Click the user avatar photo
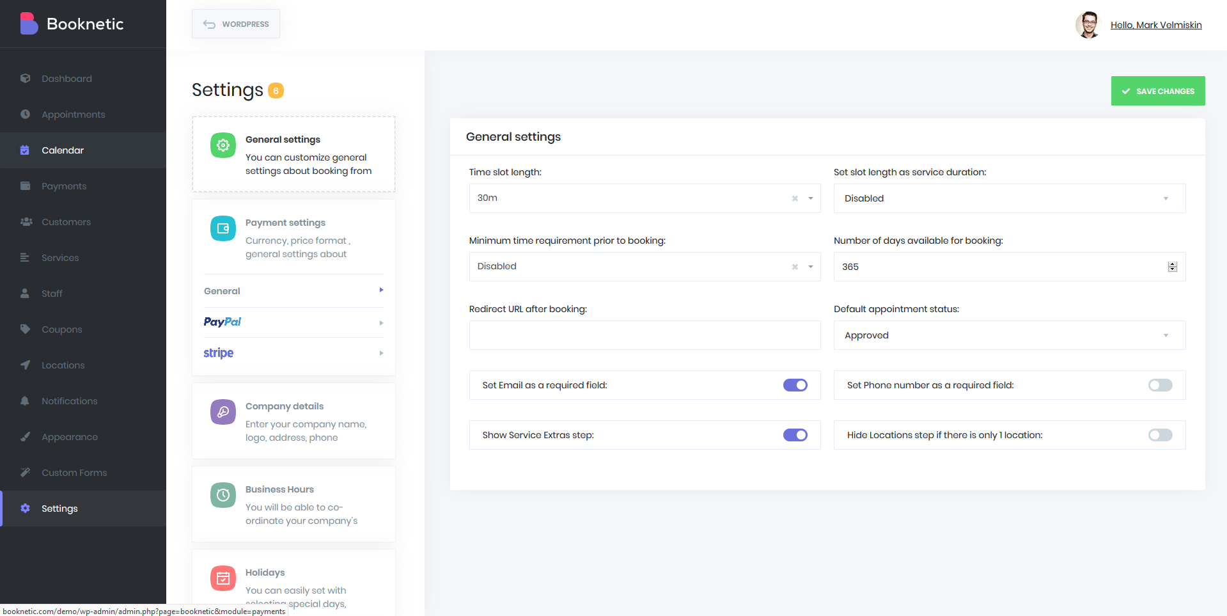 (x=1088, y=25)
